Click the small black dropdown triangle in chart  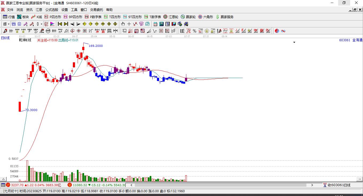[294, 42]
